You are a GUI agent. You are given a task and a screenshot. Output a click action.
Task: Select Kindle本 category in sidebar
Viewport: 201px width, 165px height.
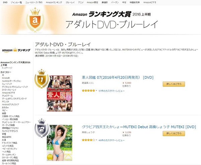tap(6, 78)
